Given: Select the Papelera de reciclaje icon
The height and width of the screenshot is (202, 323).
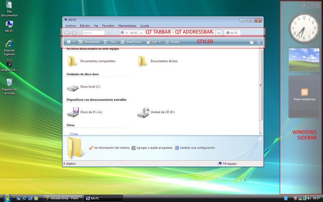Looking at the screenshot, I should tap(9, 87).
